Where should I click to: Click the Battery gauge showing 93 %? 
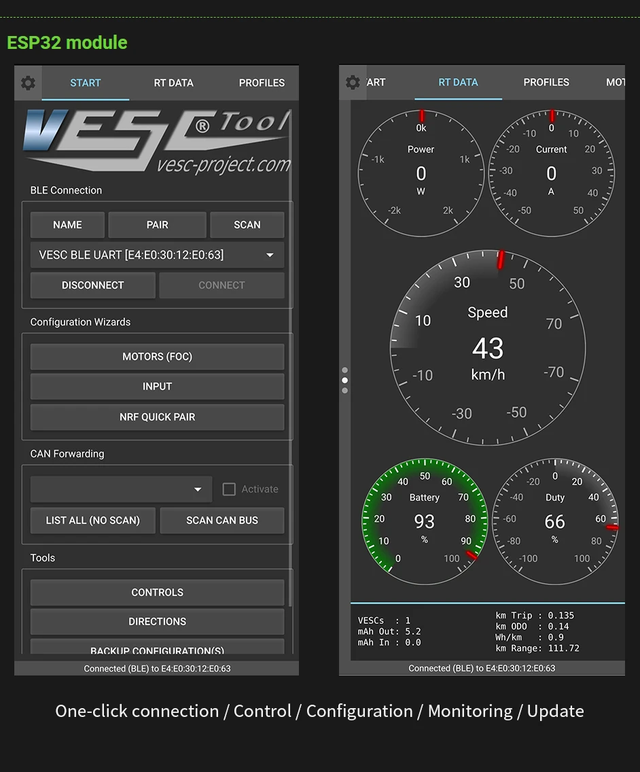pyautogui.click(x=425, y=521)
